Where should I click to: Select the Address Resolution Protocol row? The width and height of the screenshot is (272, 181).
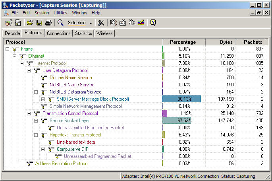pyautogui.click(x=135, y=163)
